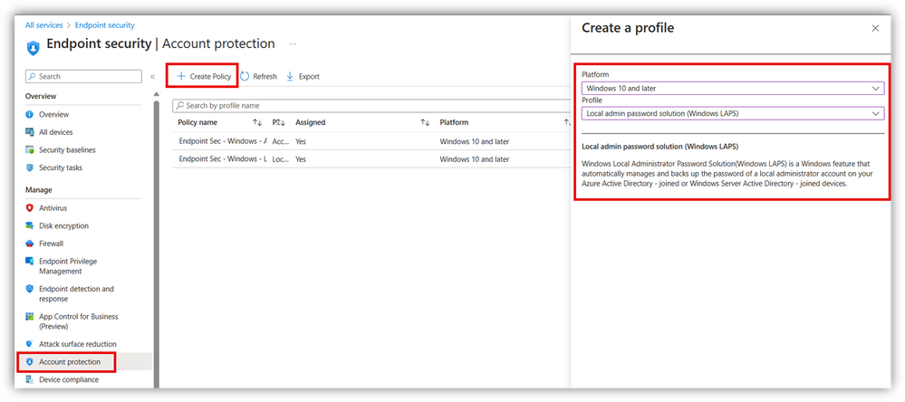Click the All devices icon
Viewport: 905px width, 402px height.
click(x=30, y=132)
